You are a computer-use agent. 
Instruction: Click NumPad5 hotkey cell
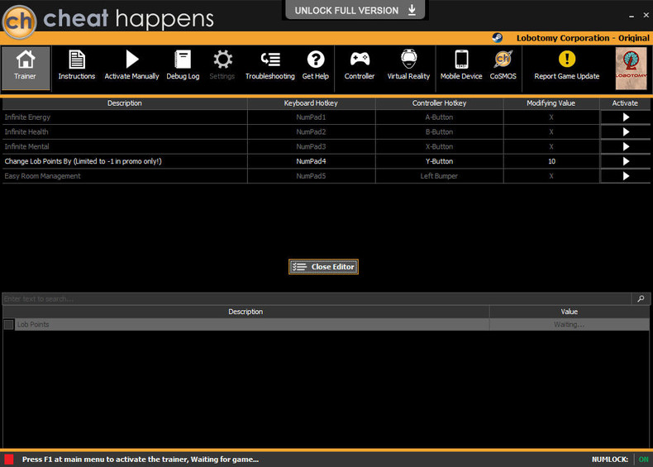(311, 176)
